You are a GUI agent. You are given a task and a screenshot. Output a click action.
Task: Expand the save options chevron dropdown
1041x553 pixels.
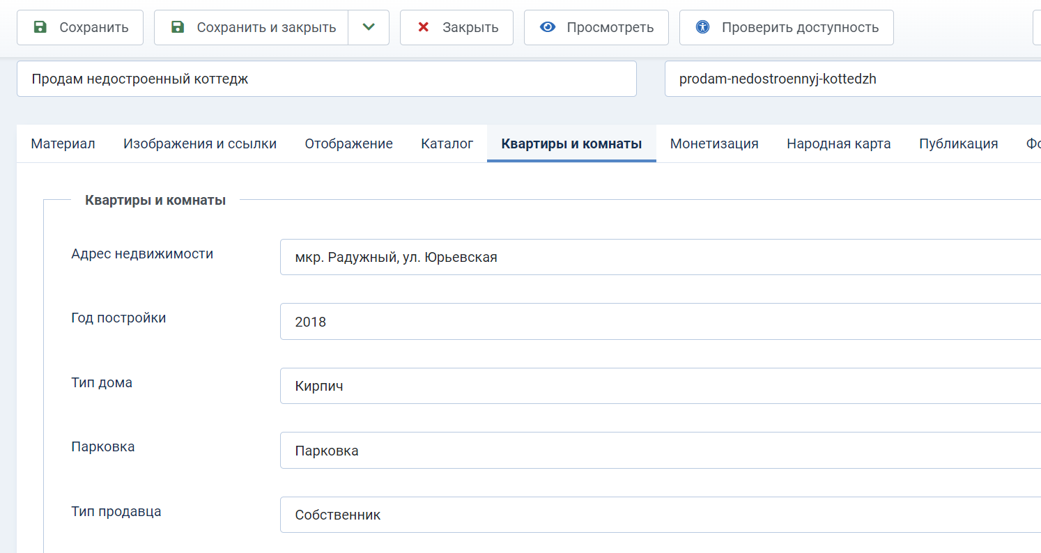(369, 28)
